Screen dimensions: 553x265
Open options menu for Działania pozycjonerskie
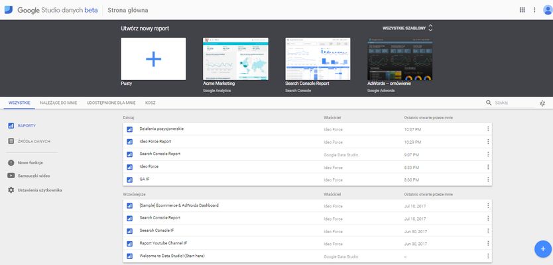[488, 129]
